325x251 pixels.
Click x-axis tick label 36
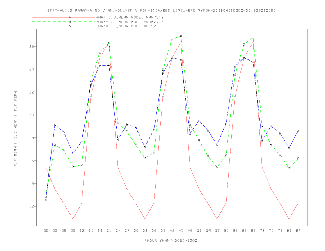coord(154,230)
